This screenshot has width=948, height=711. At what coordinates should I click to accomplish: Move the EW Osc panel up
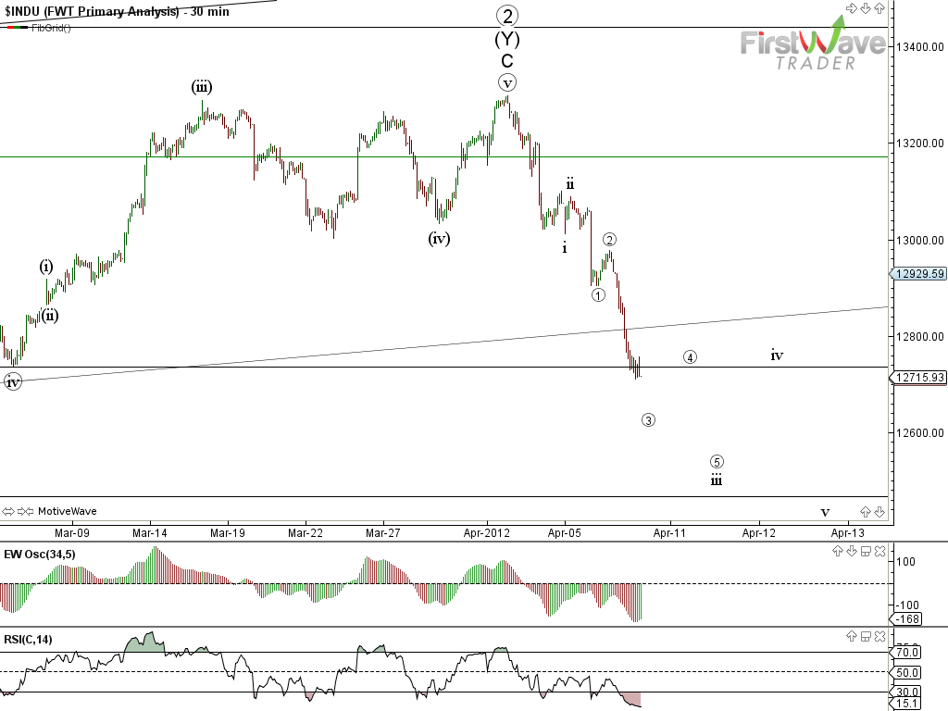point(839,552)
